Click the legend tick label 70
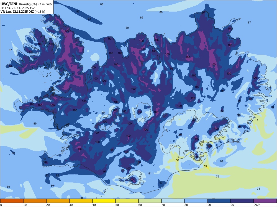This screenshot has height=207, width=277. [163, 205]
